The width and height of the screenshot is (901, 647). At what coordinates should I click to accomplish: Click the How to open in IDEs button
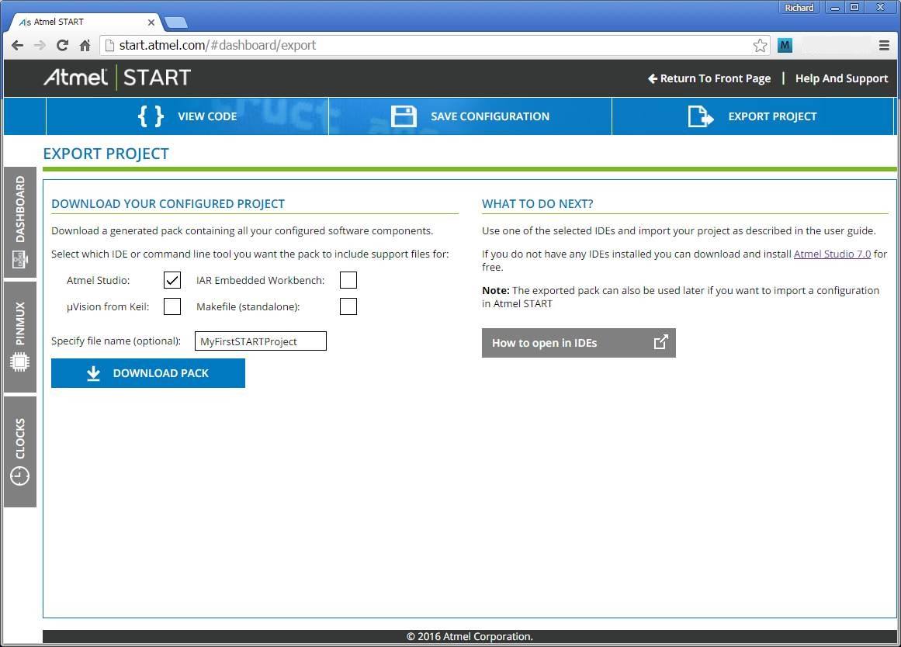[578, 343]
